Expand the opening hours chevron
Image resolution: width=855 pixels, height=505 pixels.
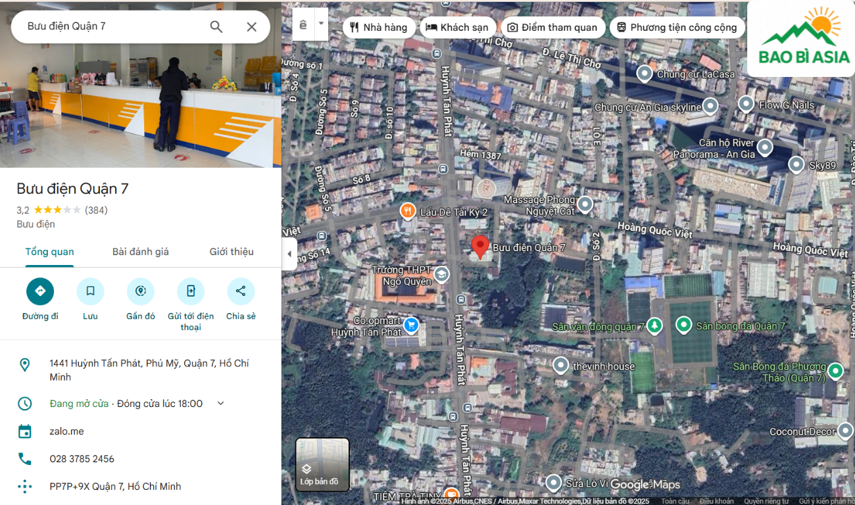pyautogui.click(x=221, y=403)
